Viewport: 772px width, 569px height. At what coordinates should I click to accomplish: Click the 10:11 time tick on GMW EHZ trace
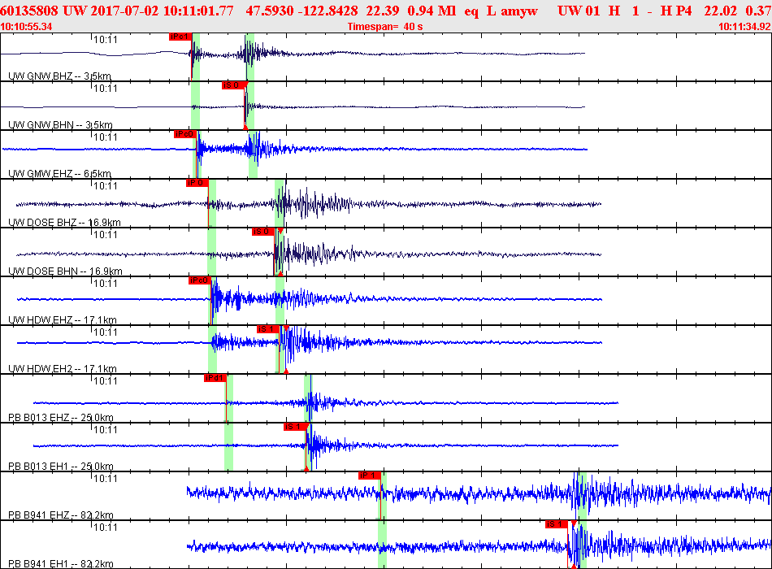click(106, 137)
